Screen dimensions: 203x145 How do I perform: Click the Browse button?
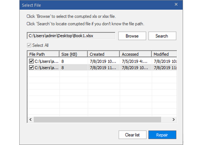pyautogui.click(x=132, y=36)
